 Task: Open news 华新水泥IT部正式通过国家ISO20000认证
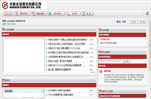tap(64, 48)
